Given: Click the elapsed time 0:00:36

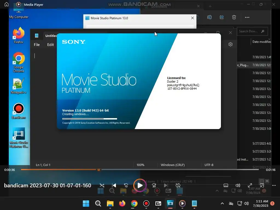Looking at the screenshot, I should click(10, 170).
